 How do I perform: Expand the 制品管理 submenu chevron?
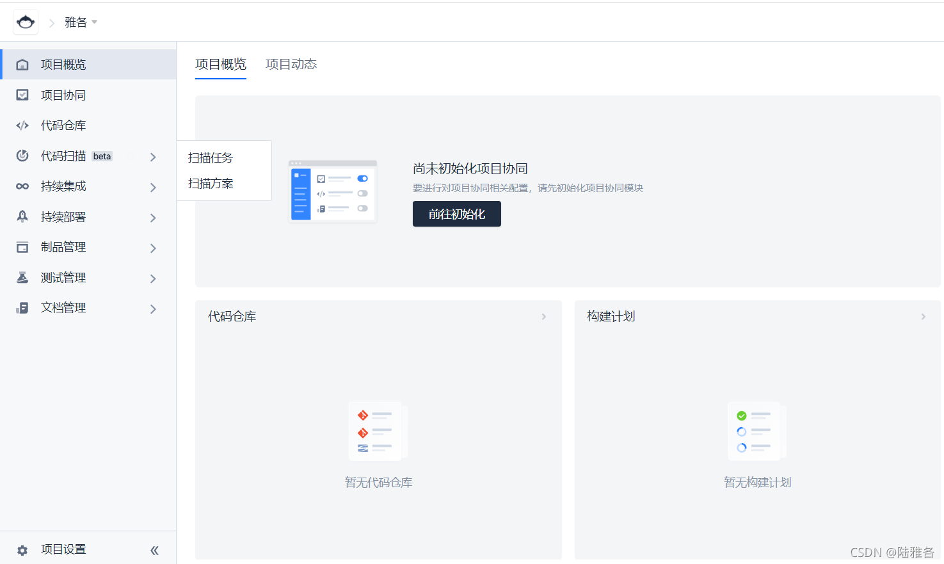153,248
